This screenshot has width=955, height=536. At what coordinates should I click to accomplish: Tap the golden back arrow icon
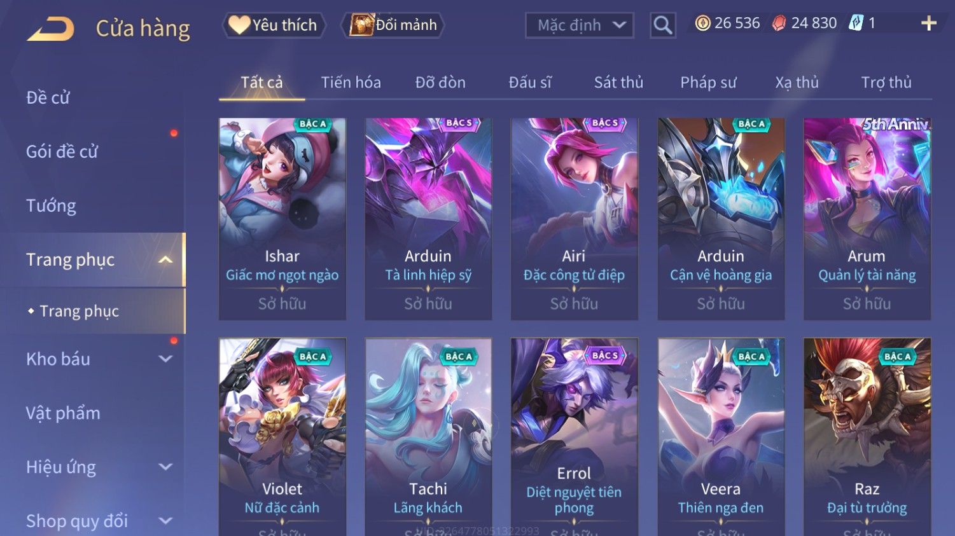[x=50, y=29]
